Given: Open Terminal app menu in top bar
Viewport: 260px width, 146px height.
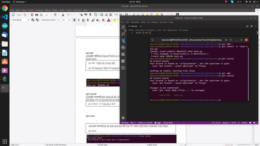Looking at the screenshot, I should [x=19, y=2].
